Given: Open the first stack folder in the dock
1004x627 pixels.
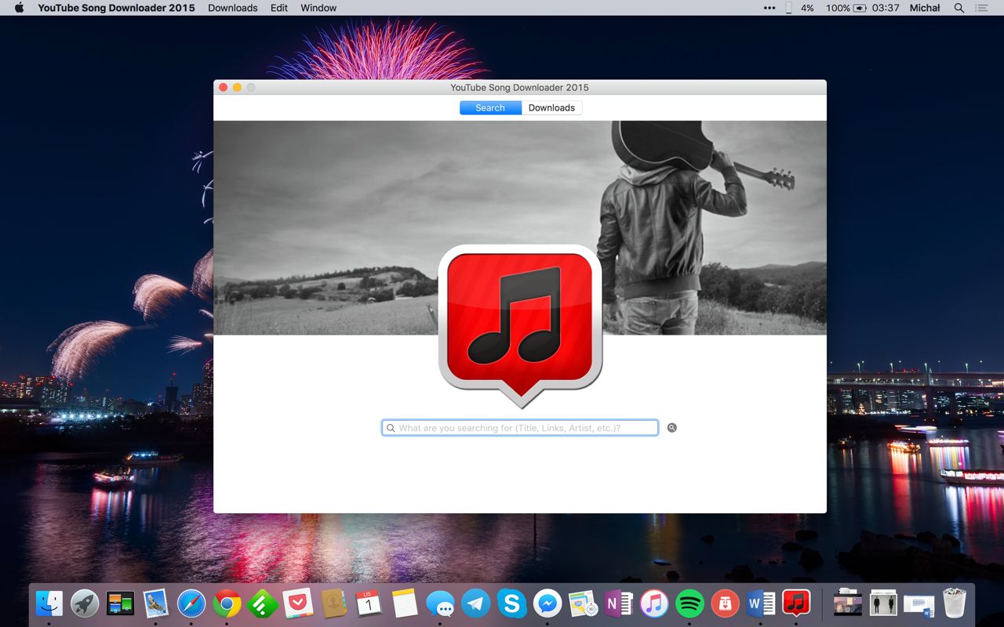Looking at the screenshot, I should (x=847, y=603).
